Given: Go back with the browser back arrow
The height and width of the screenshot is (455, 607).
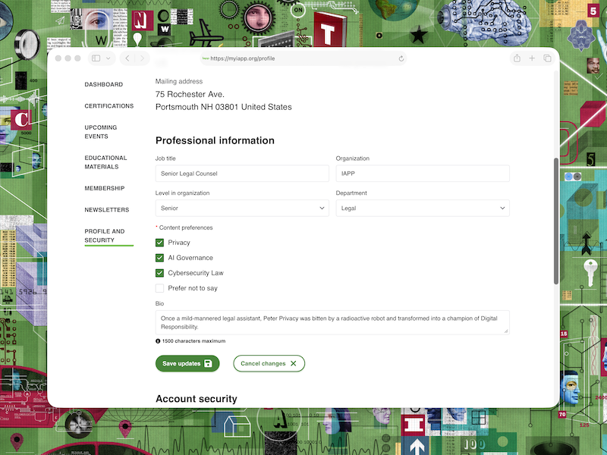Looking at the screenshot, I should pos(127,58).
